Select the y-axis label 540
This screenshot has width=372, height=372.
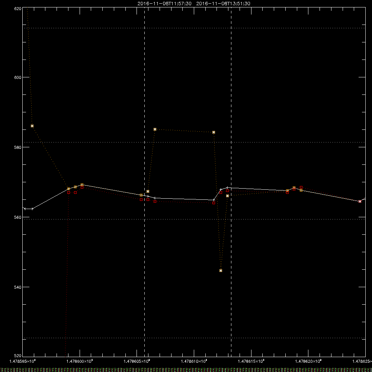18,287
